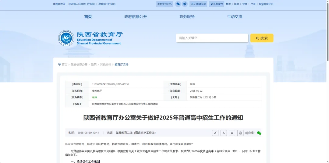Image resolution: width=329 pixels, height=163 pixels.
Task: Click the 陕西省教育厅 logo
Action: pos(90,38)
